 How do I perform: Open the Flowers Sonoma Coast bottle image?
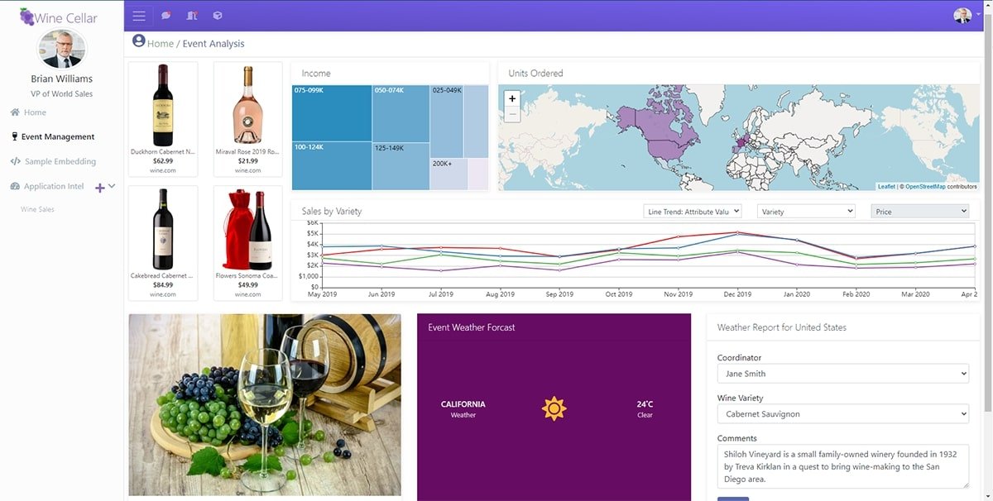[247, 229]
